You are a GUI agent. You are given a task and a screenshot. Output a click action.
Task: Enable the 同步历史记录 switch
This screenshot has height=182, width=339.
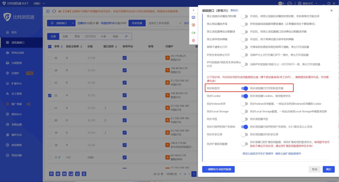244,134
